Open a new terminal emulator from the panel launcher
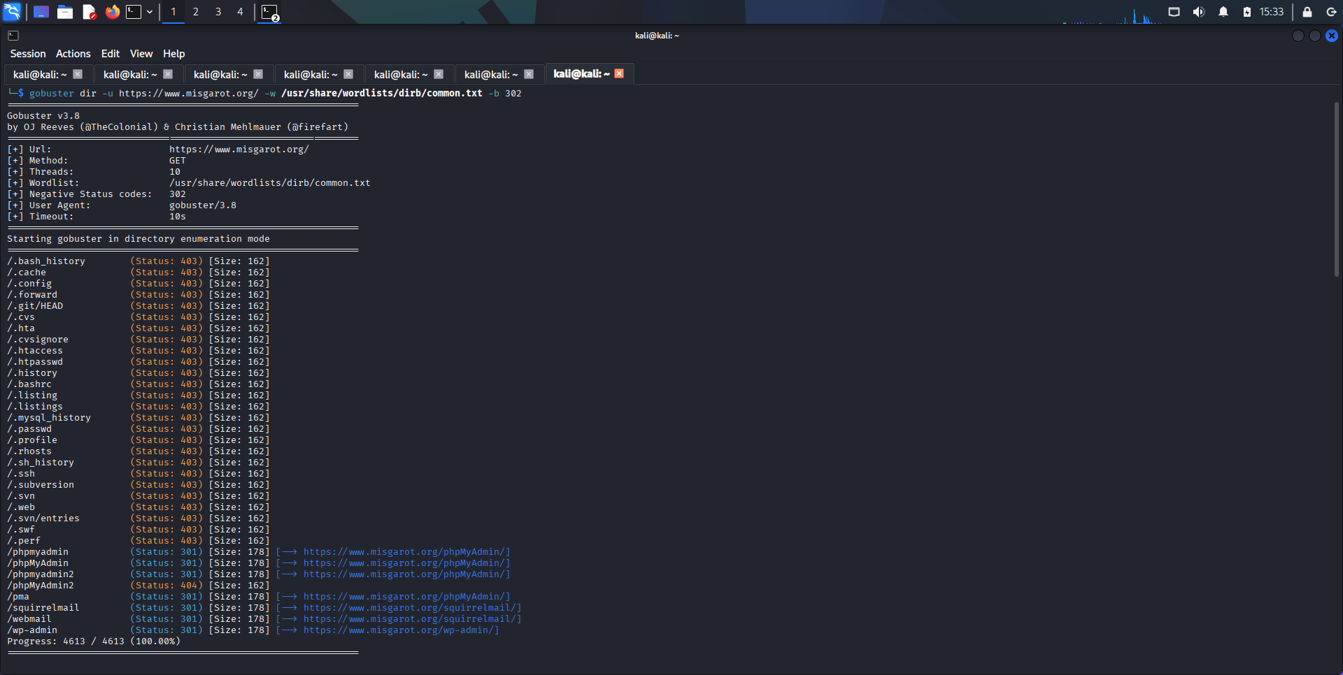 pos(134,12)
